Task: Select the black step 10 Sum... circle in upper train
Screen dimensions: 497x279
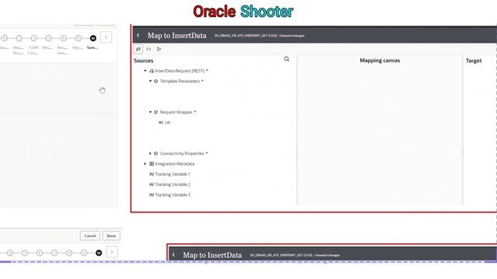Action: tap(93, 38)
